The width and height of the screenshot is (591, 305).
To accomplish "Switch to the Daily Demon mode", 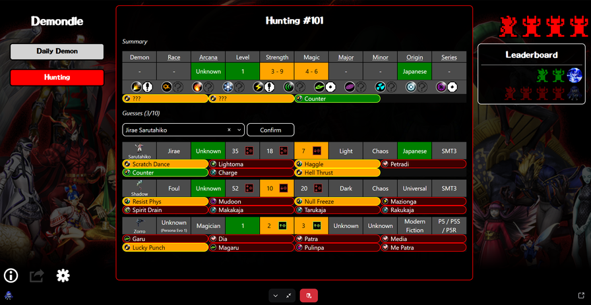I will [x=57, y=51].
